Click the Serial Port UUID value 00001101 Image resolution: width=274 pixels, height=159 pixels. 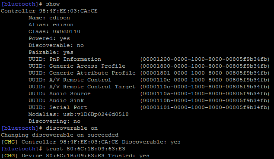pos(205,107)
